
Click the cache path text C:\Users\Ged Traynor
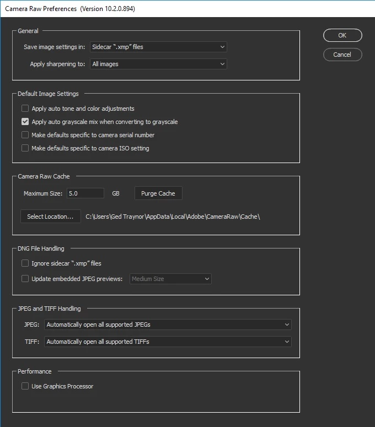click(x=173, y=217)
